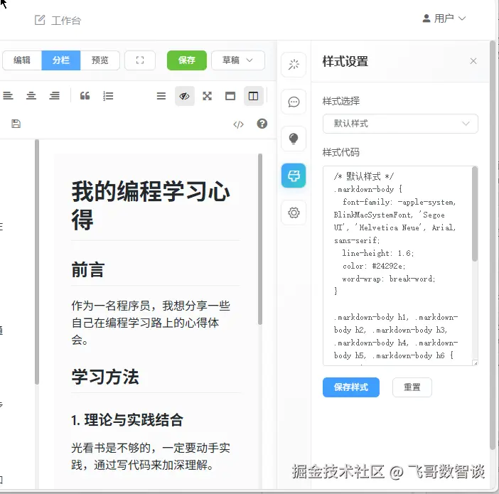The width and height of the screenshot is (499, 494).
Task: Open the HTML code view icon
Action: (x=238, y=124)
